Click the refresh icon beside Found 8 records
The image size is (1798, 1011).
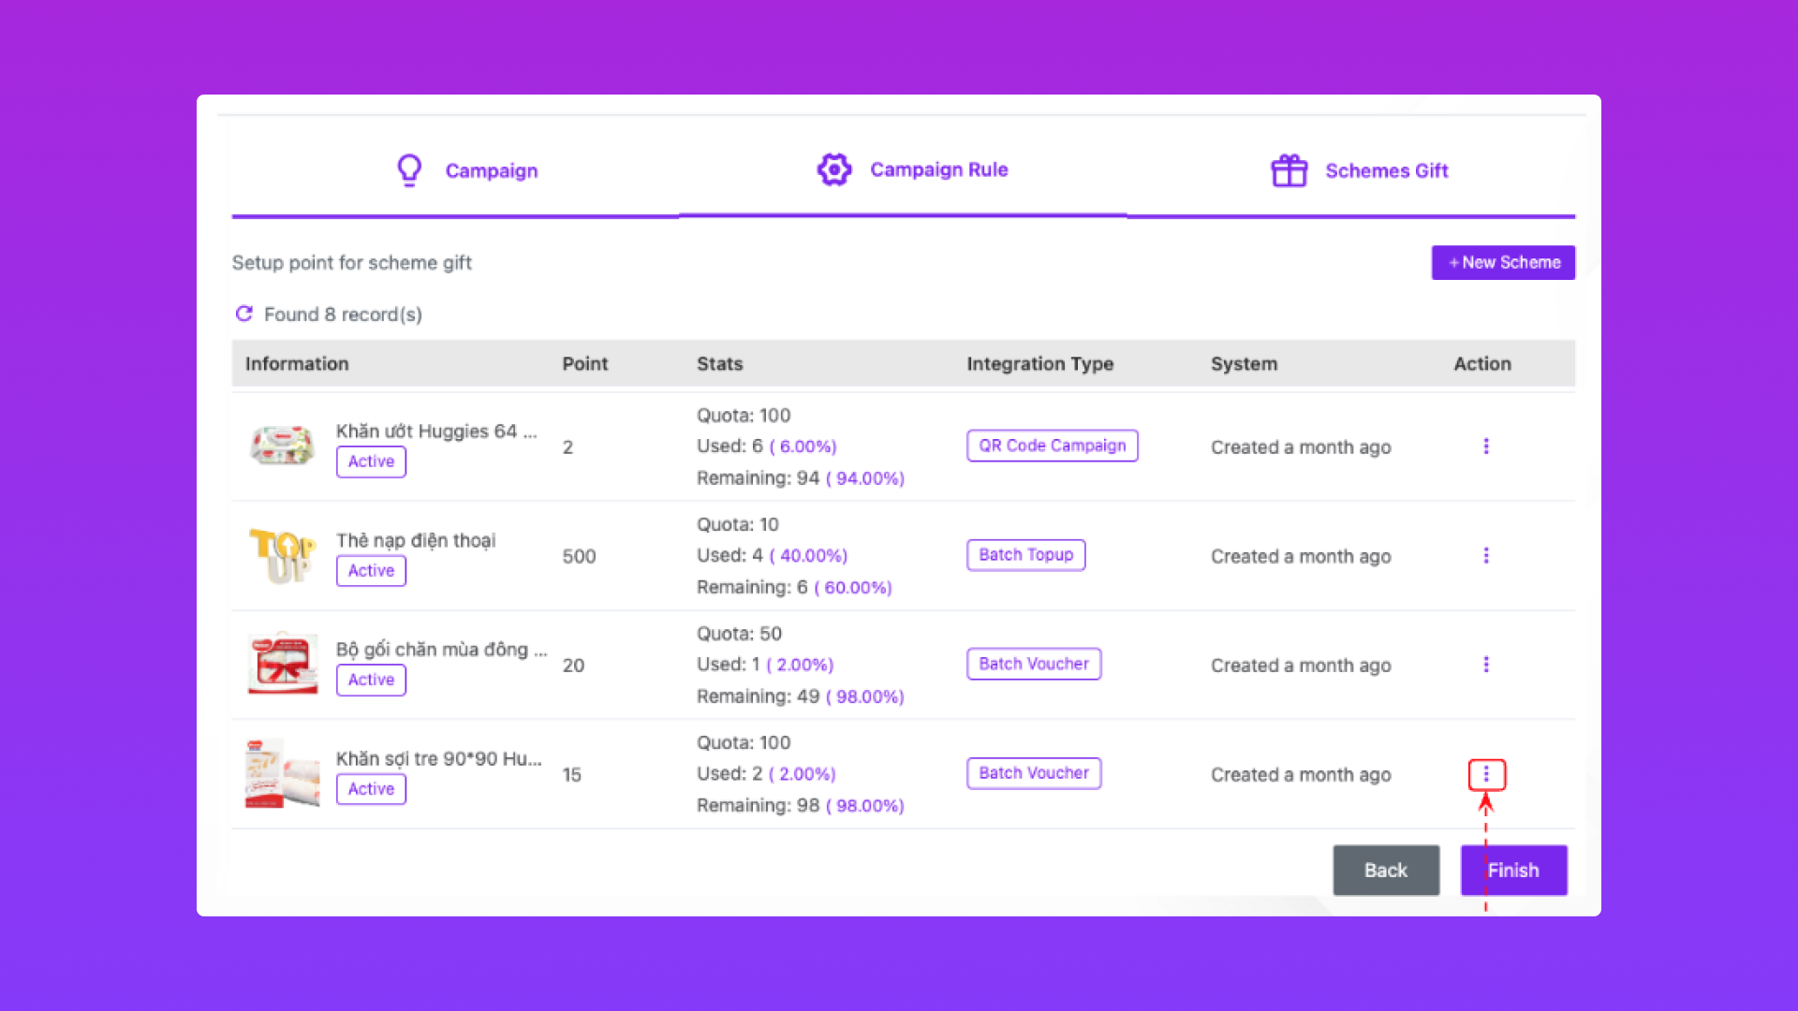(243, 314)
